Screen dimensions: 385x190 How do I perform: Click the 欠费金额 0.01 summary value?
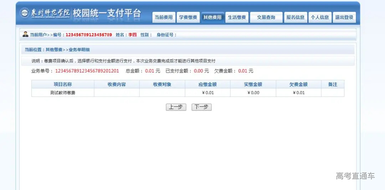pyautogui.click(x=243, y=71)
